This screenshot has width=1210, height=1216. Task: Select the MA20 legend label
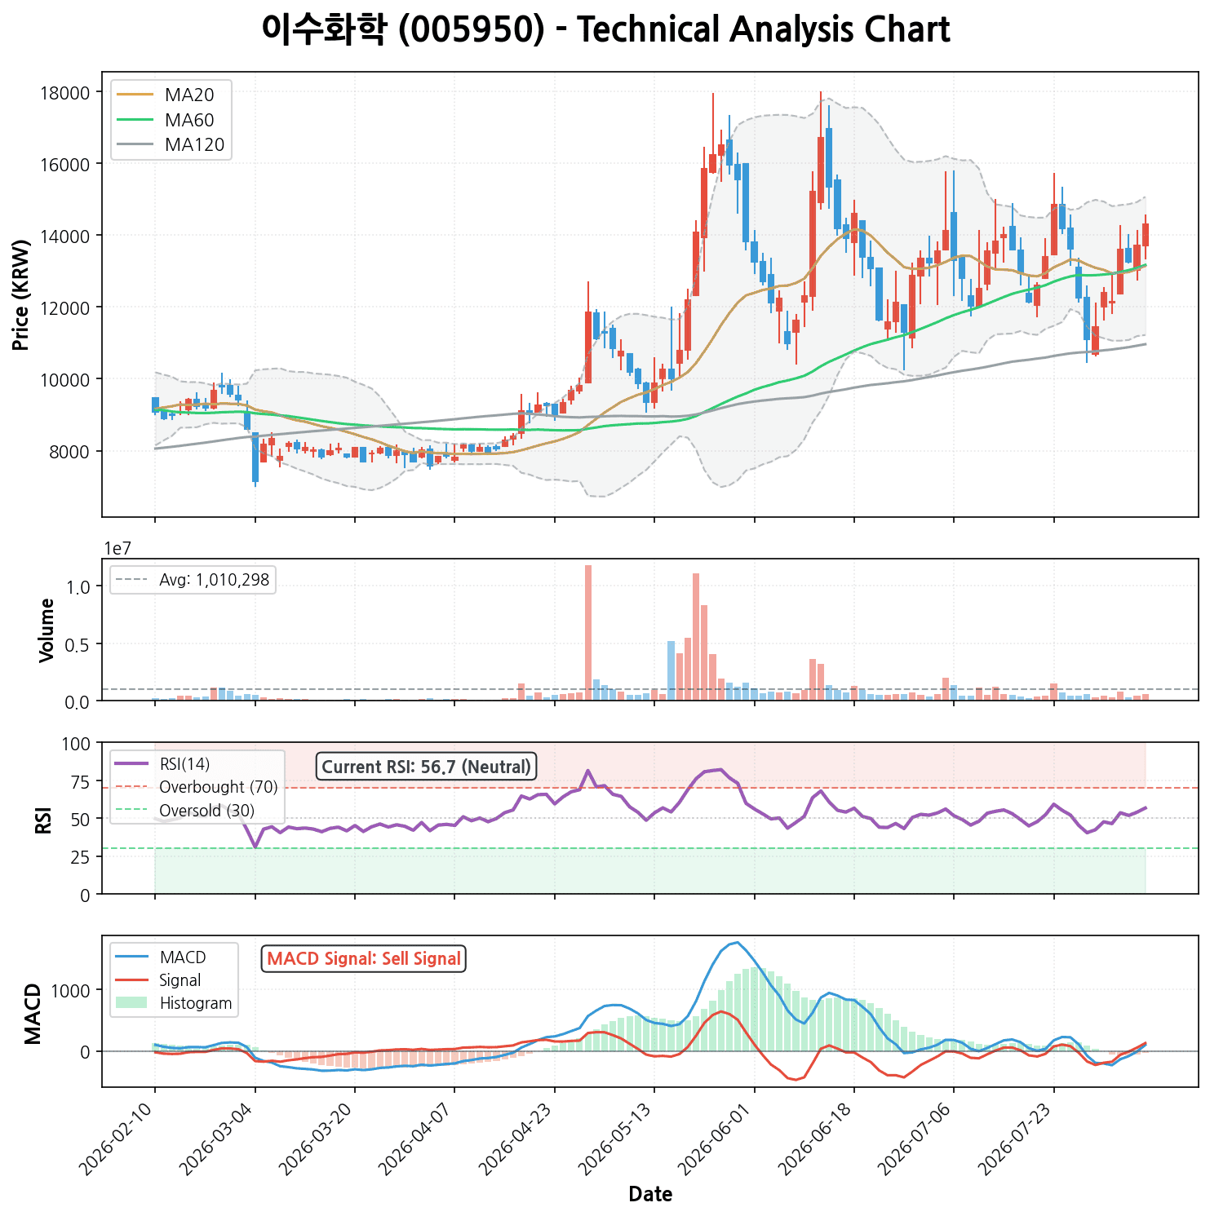(189, 95)
